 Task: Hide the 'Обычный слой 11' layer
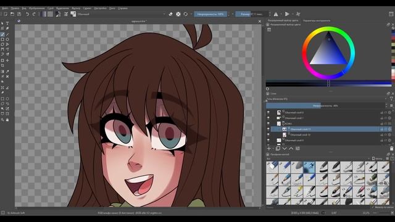pyautogui.click(x=268, y=129)
